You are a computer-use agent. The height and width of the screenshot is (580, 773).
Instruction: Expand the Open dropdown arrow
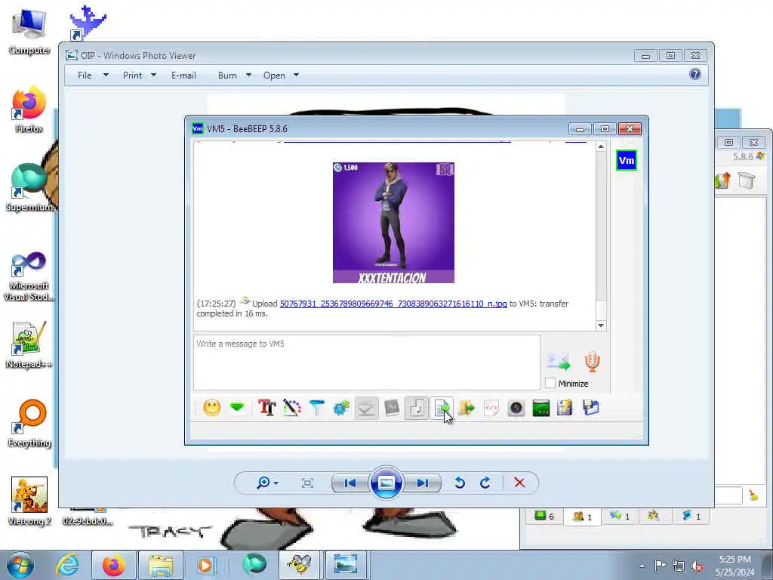[296, 76]
